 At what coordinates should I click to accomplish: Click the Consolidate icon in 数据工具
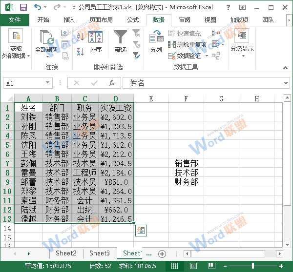coord(216,33)
